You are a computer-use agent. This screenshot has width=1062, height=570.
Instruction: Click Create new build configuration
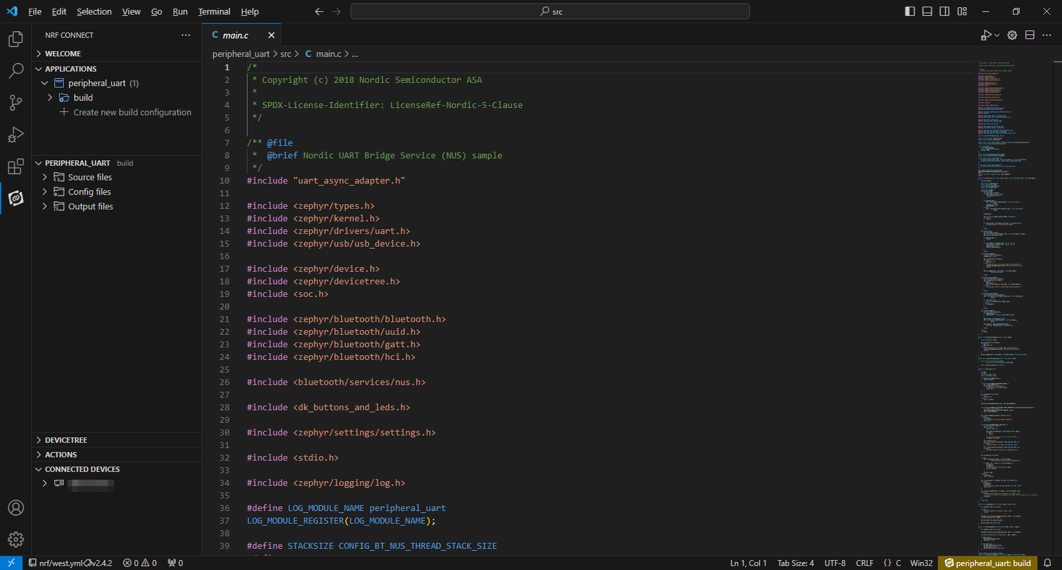[132, 112]
